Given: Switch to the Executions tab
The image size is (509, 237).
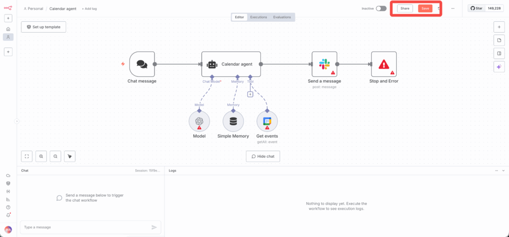Looking at the screenshot, I should 258,17.
